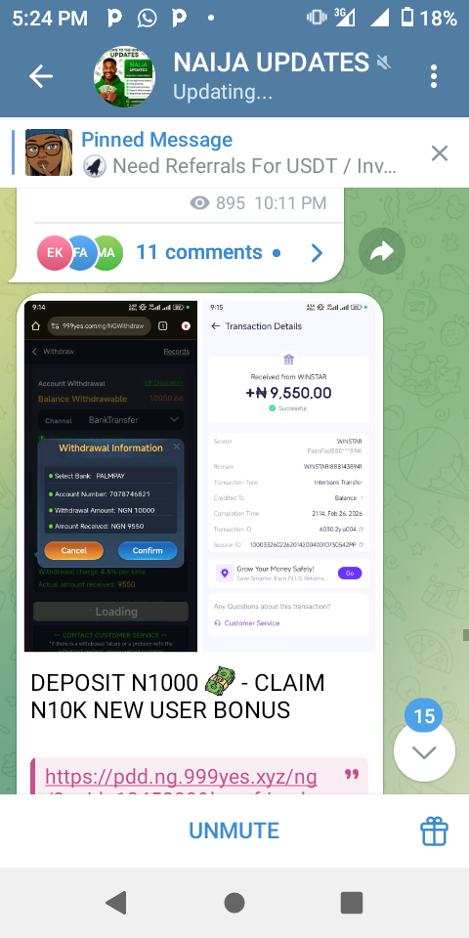Open the three-dot channel menu
469x938 pixels.
tap(434, 76)
